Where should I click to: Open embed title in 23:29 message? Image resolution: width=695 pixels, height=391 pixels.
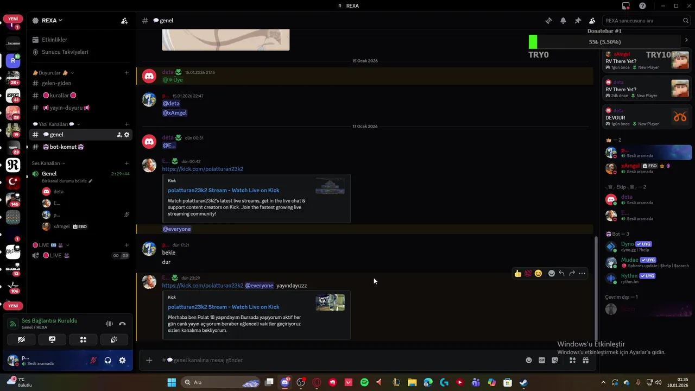tap(223, 307)
